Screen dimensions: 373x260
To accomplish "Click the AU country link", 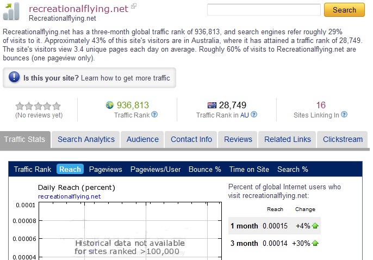I will tap(244, 115).
